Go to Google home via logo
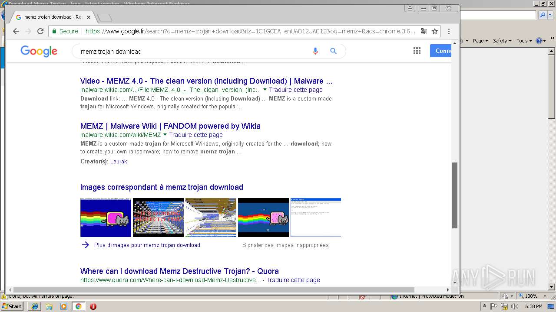Screen dimensions: 556x312 pos(39,51)
